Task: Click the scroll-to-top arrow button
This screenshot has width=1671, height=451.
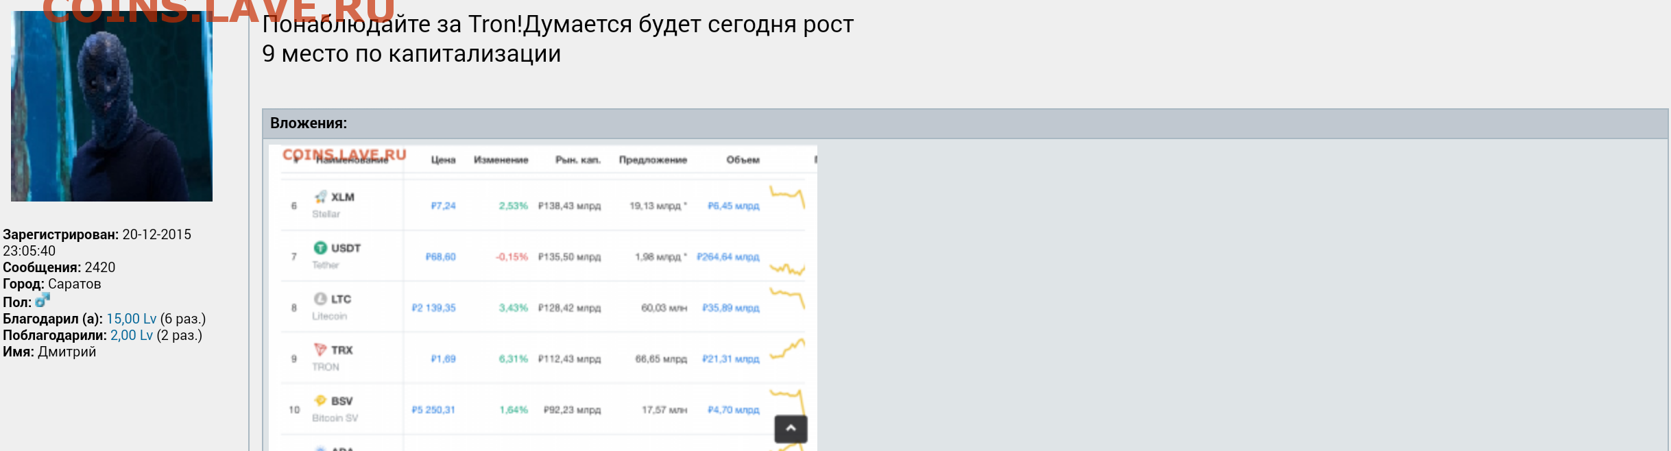Action: click(x=791, y=429)
